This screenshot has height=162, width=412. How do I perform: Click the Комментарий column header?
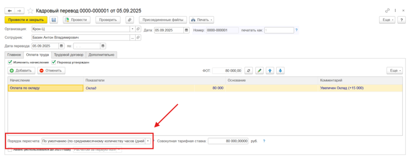point(360,80)
